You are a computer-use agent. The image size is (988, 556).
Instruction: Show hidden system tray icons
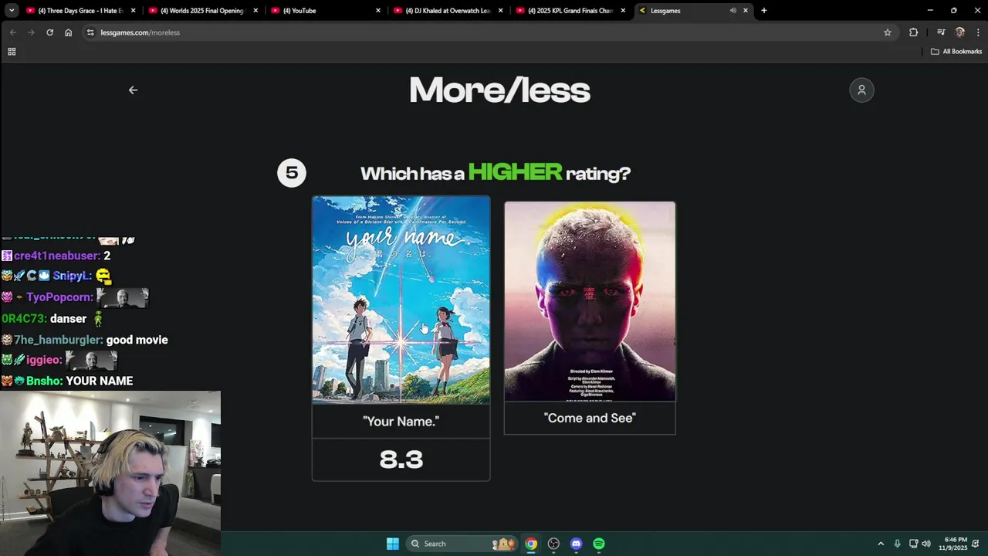coord(881,544)
